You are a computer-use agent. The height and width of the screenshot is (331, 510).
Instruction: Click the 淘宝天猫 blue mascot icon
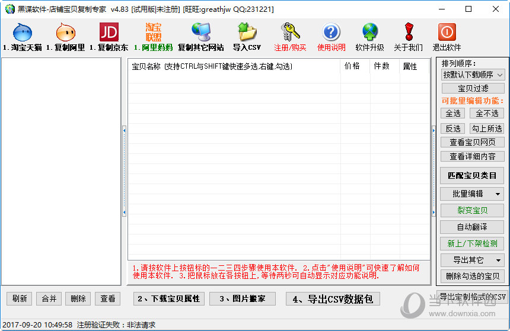(22, 33)
